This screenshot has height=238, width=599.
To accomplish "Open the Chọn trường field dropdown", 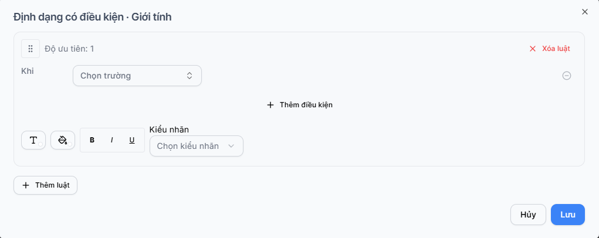I will pyautogui.click(x=137, y=76).
